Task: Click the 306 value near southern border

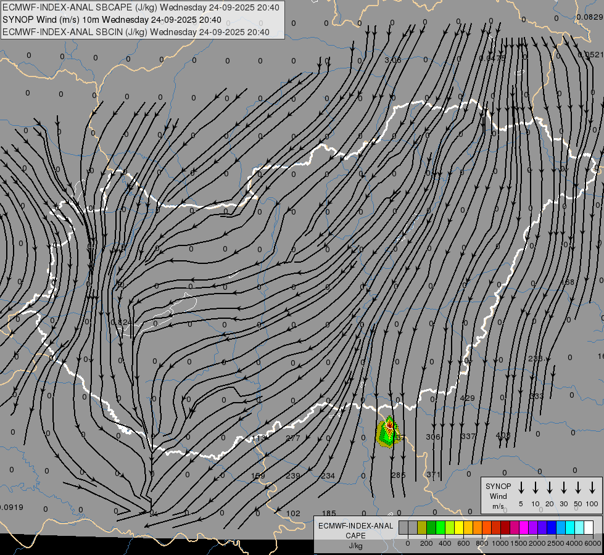Action: click(x=433, y=437)
